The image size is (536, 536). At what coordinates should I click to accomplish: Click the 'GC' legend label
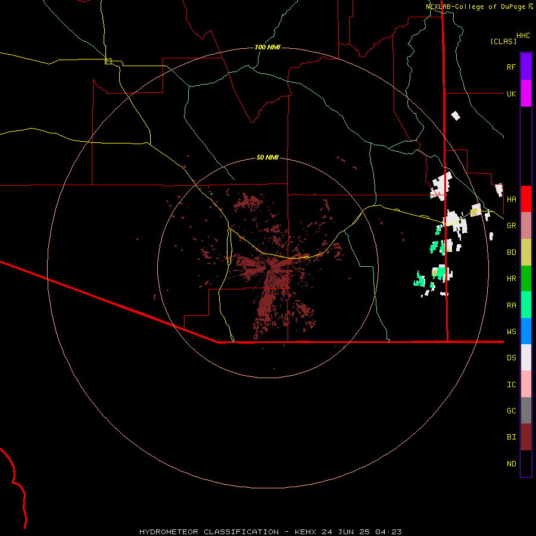511,410
